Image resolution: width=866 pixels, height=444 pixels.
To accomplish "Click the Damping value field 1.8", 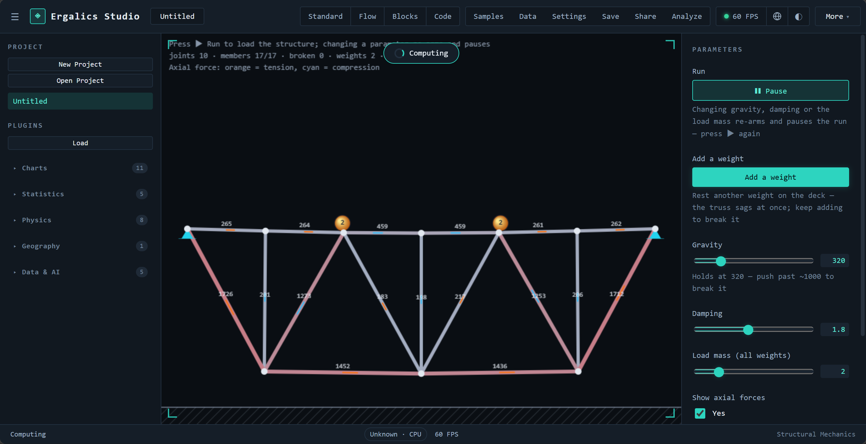I will click(834, 330).
